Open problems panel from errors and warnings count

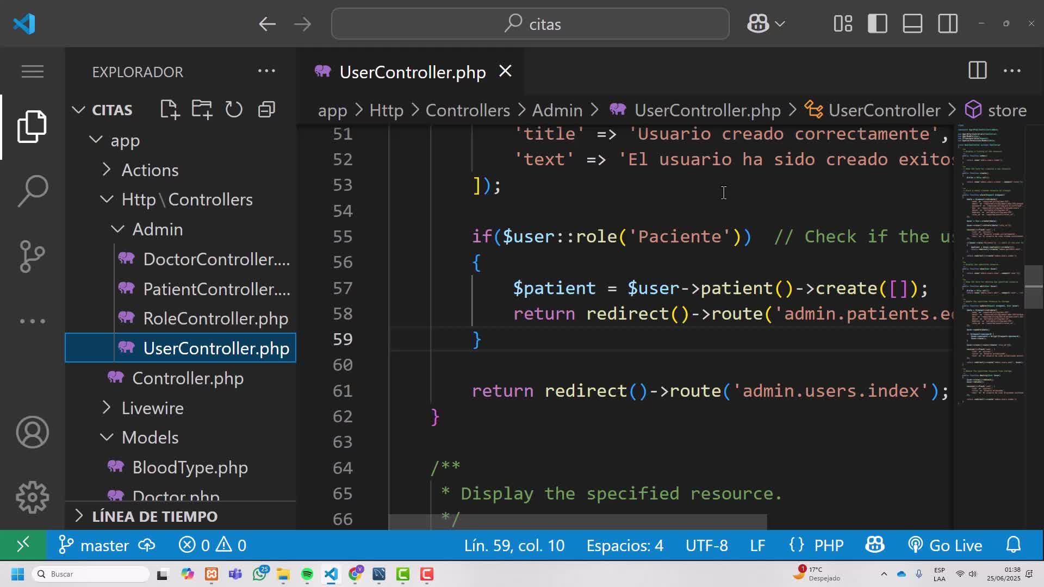(x=213, y=545)
